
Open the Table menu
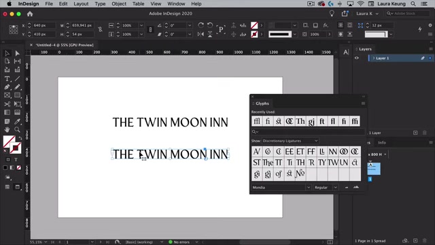138,4
